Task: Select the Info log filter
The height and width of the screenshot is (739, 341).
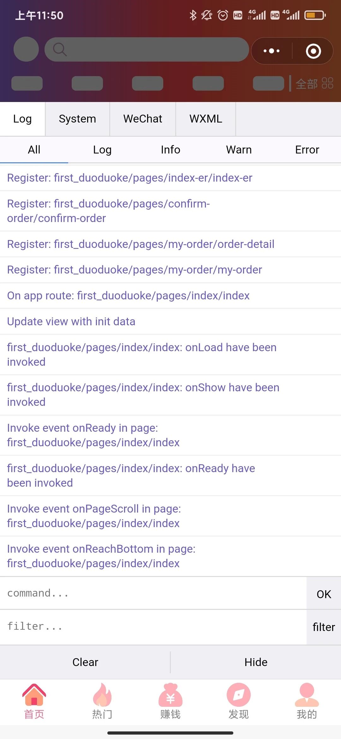Action: pyautogui.click(x=170, y=150)
